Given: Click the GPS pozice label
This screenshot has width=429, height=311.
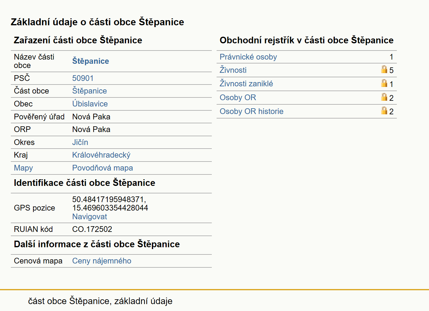Looking at the screenshot, I should (x=35, y=208).
